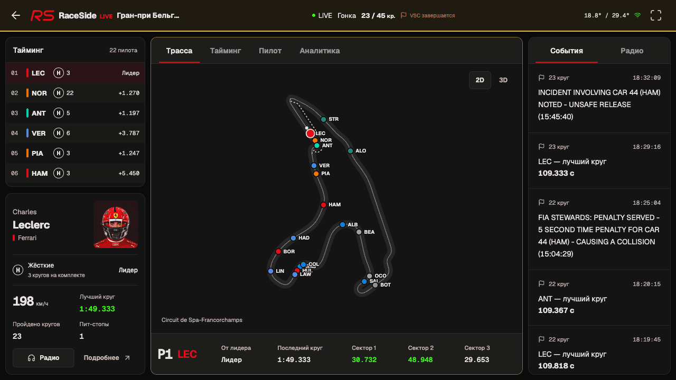Click the hard tyre icon in VER row
The width and height of the screenshot is (676, 380).
pos(59,133)
